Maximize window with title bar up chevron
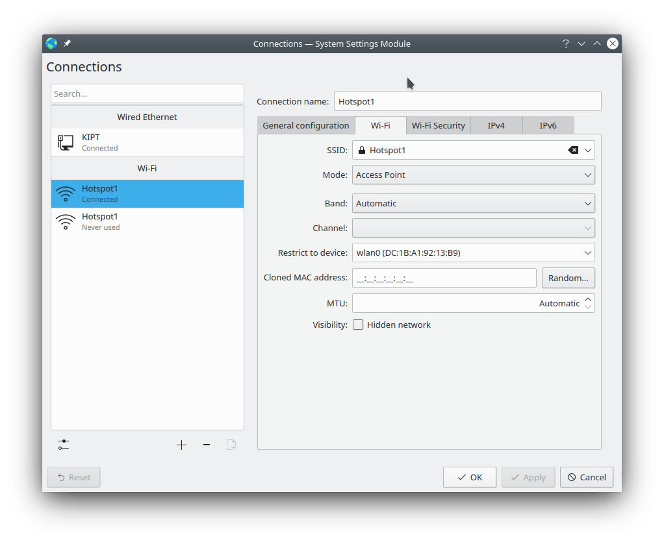The image size is (664, 542). point(597,43)
